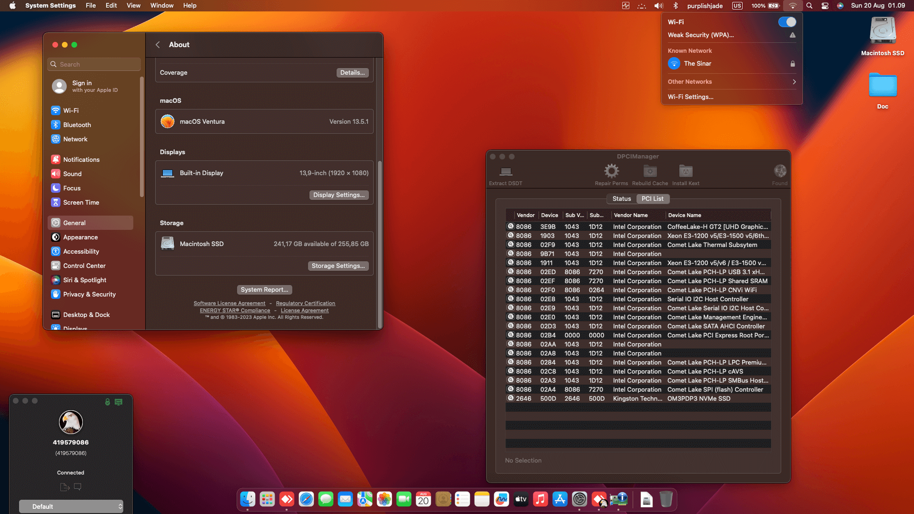Select The Sinar known network

[x=732, y=64]
